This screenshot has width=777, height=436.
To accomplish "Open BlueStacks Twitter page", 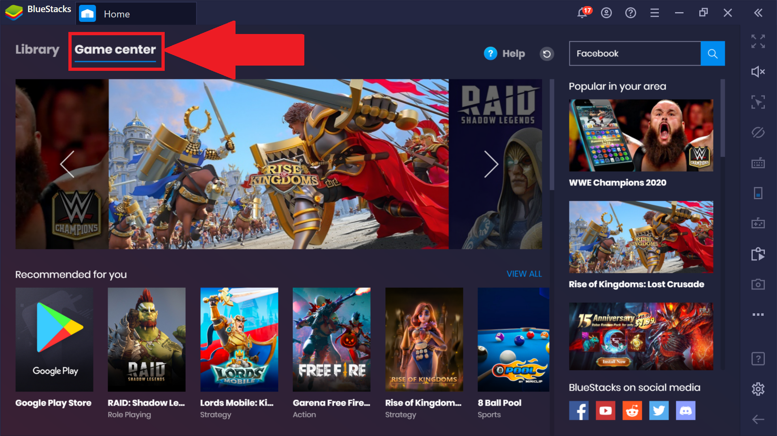I will (x=659, y=410).
